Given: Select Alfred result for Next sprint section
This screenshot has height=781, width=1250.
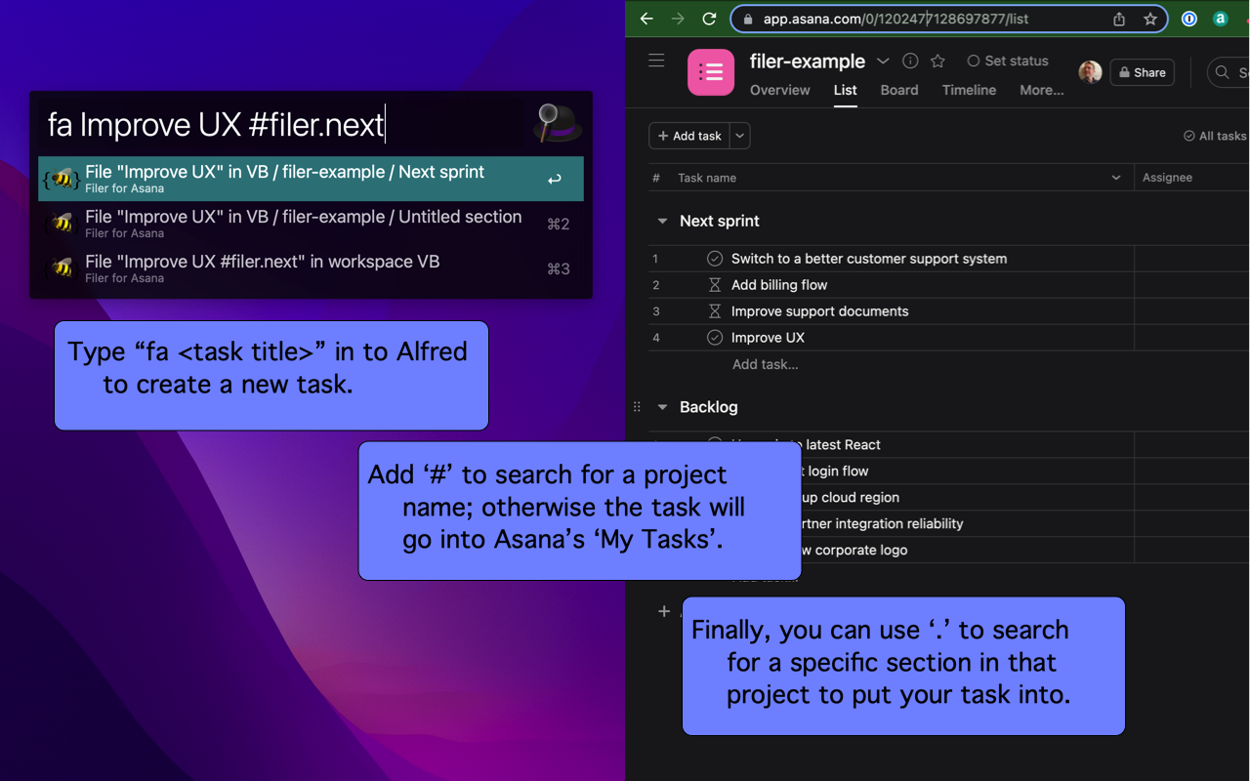Looking at the screenshot, I should pyautogui.click(x=311, y=179).
